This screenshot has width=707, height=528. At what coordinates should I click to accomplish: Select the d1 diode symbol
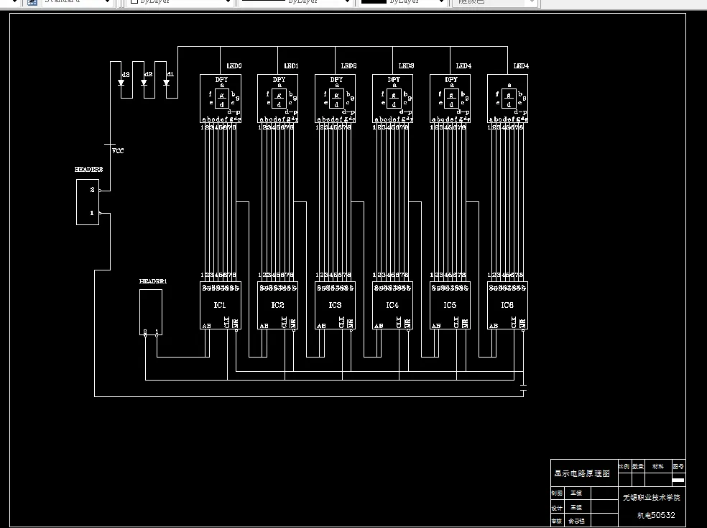[166, 83]
